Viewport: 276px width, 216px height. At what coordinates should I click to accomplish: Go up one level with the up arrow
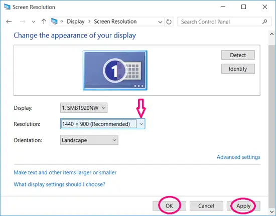44,22
